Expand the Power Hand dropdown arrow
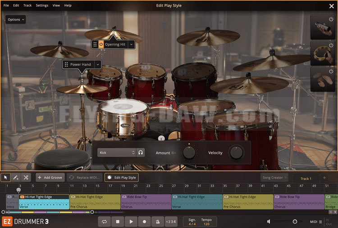This screenshot has height=228, width=338. coord(97,65)
